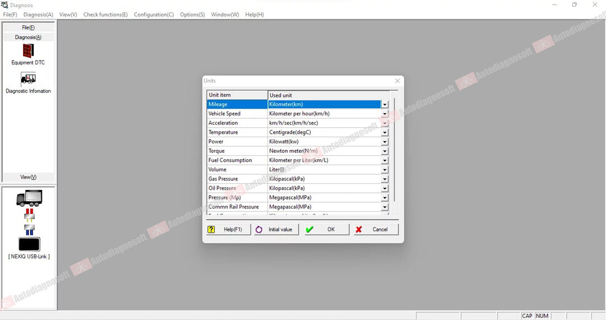
Task: Expand Oil Pressure unit dropdown
Action: tap(384, 188)
